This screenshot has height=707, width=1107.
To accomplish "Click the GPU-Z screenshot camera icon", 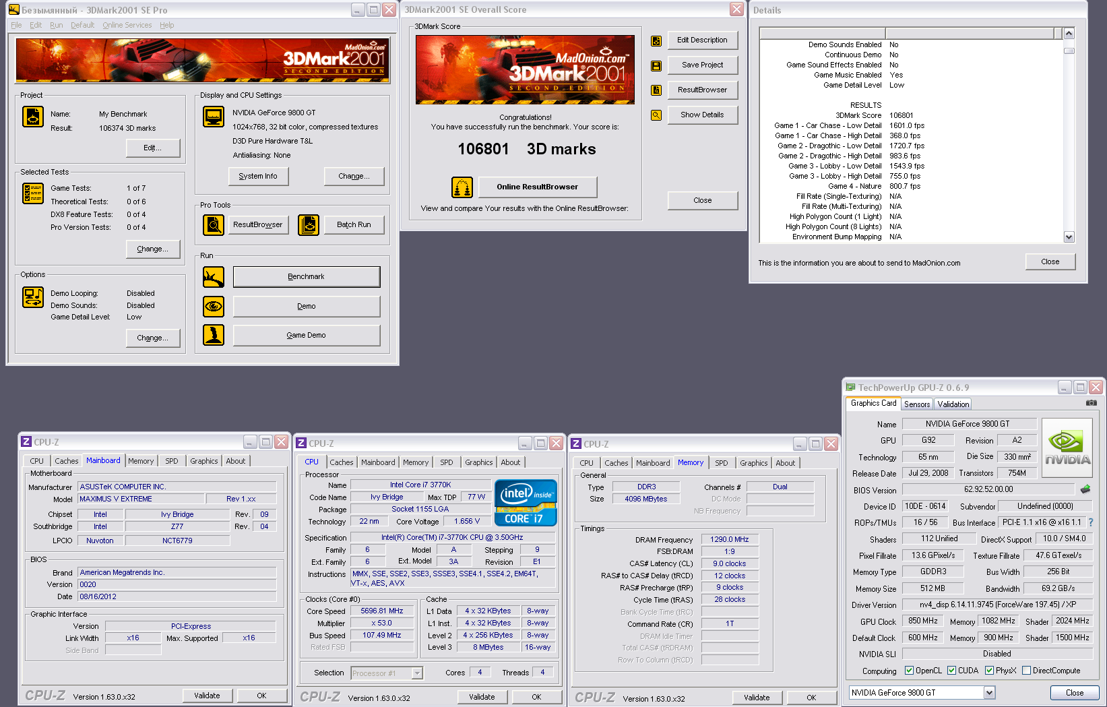I will pos(1091,403).
